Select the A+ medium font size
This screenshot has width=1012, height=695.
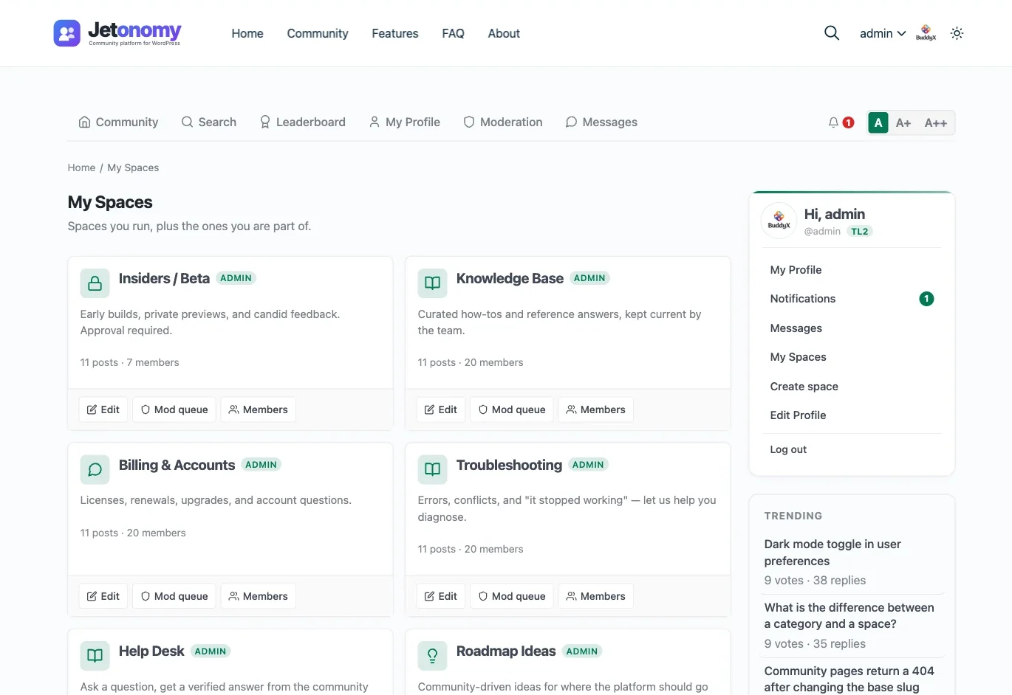[903, 123]
